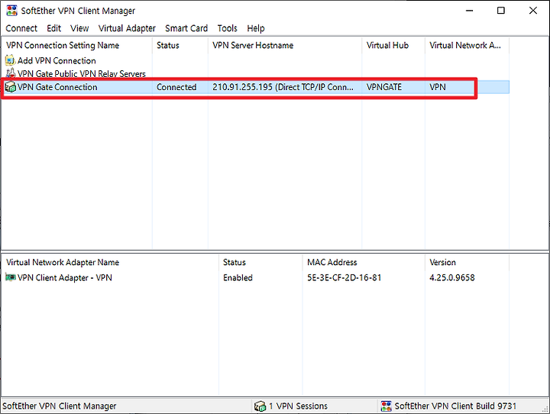Click the VPN Sessions icon in status bar
550x414 pixels.
tap(260, 406)
